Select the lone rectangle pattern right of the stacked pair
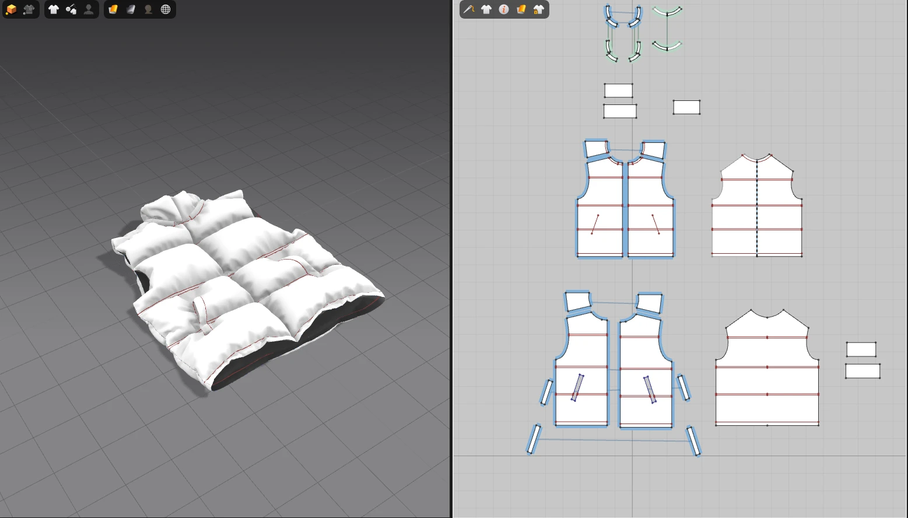Screen dimensions: 908x518 [686, 107]
